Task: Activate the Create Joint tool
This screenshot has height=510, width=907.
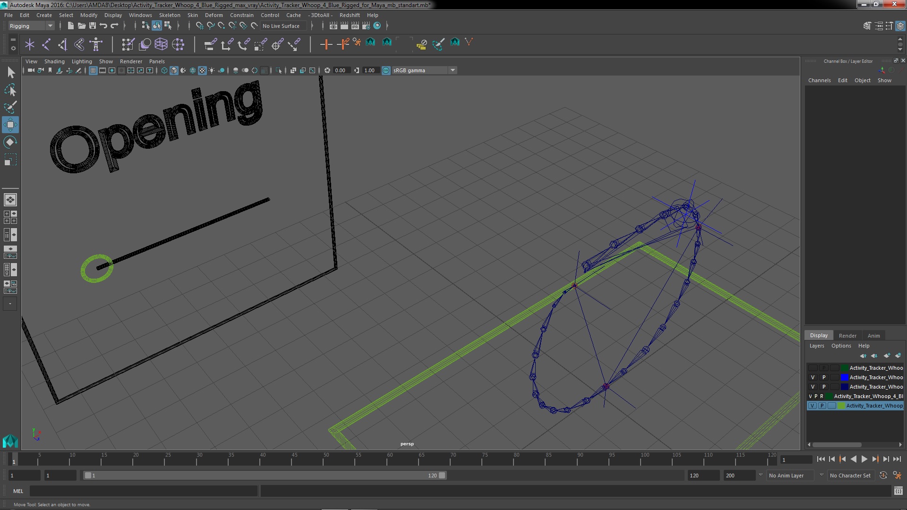Action: (46, 44)
